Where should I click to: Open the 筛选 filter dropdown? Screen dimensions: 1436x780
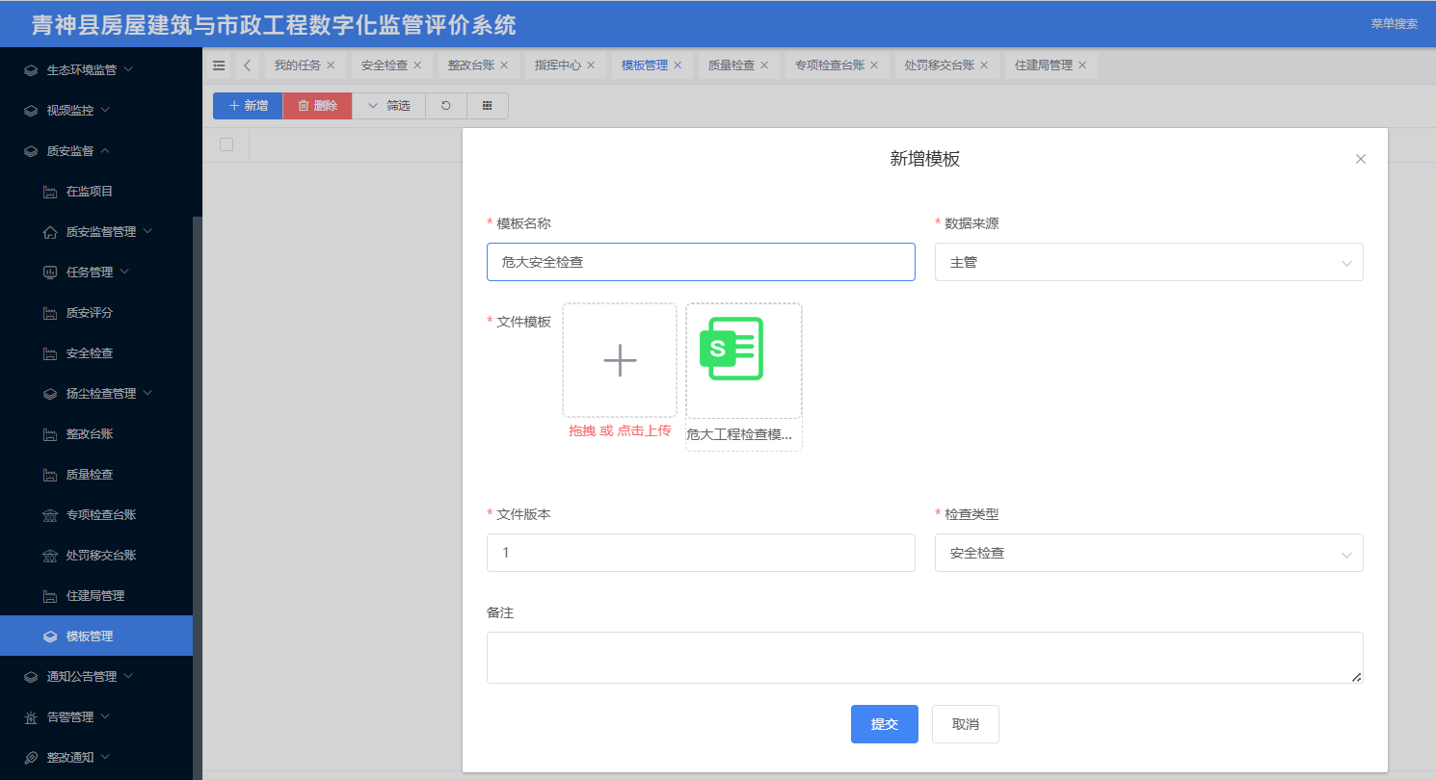click(388, 106)
